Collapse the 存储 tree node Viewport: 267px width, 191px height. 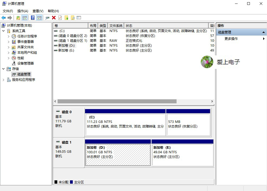(3, 69)
